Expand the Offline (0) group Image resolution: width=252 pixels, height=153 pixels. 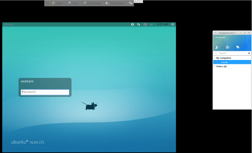[x=215, y=66]
